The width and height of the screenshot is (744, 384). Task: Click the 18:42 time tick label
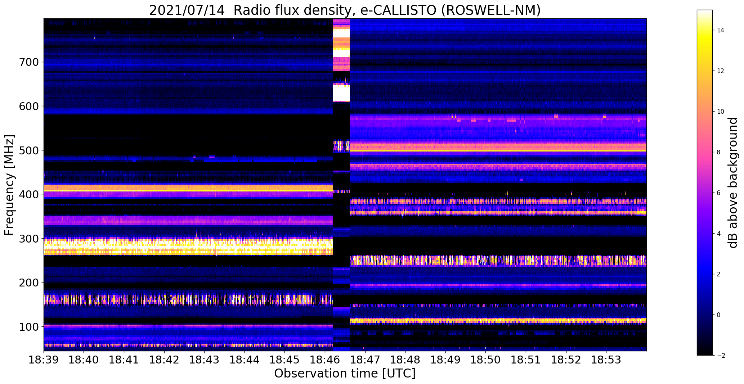click(164, 360)
